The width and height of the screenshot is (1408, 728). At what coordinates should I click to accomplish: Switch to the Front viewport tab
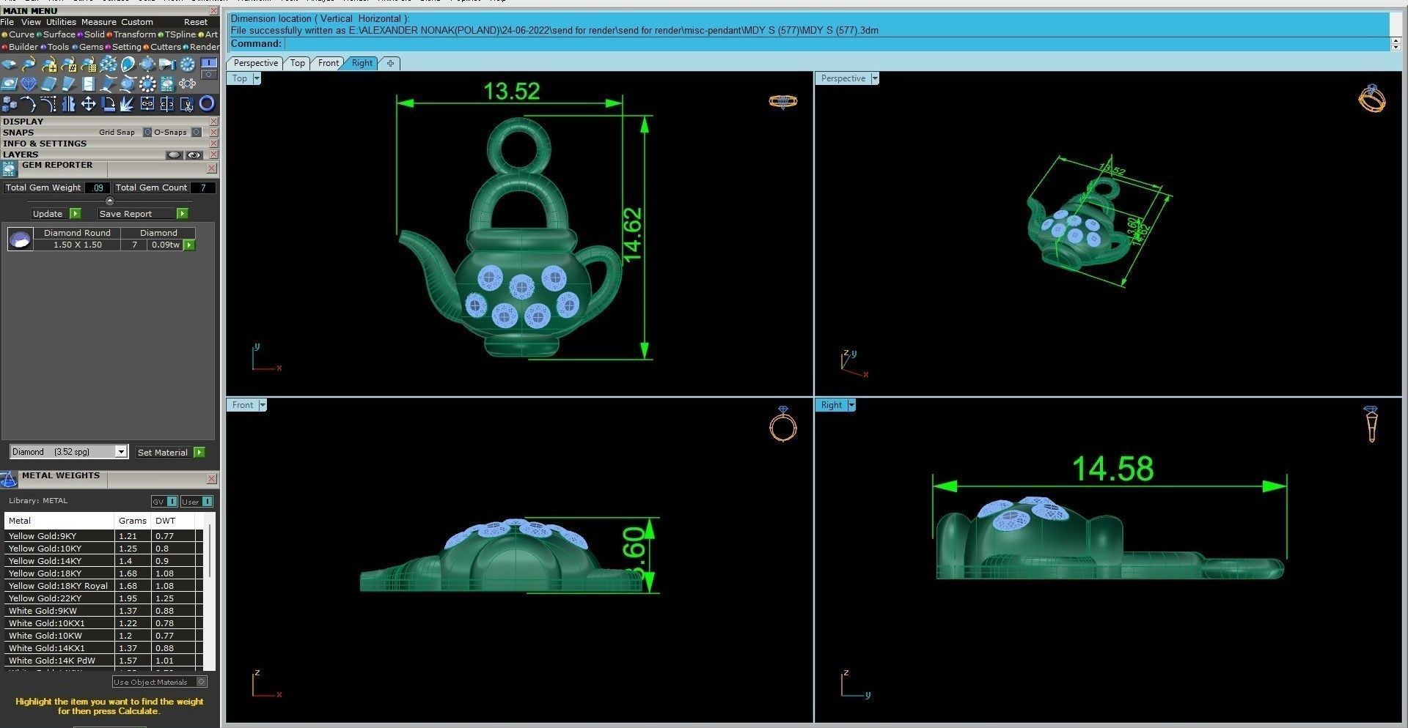pyautogui.click(x=328, y=63)
